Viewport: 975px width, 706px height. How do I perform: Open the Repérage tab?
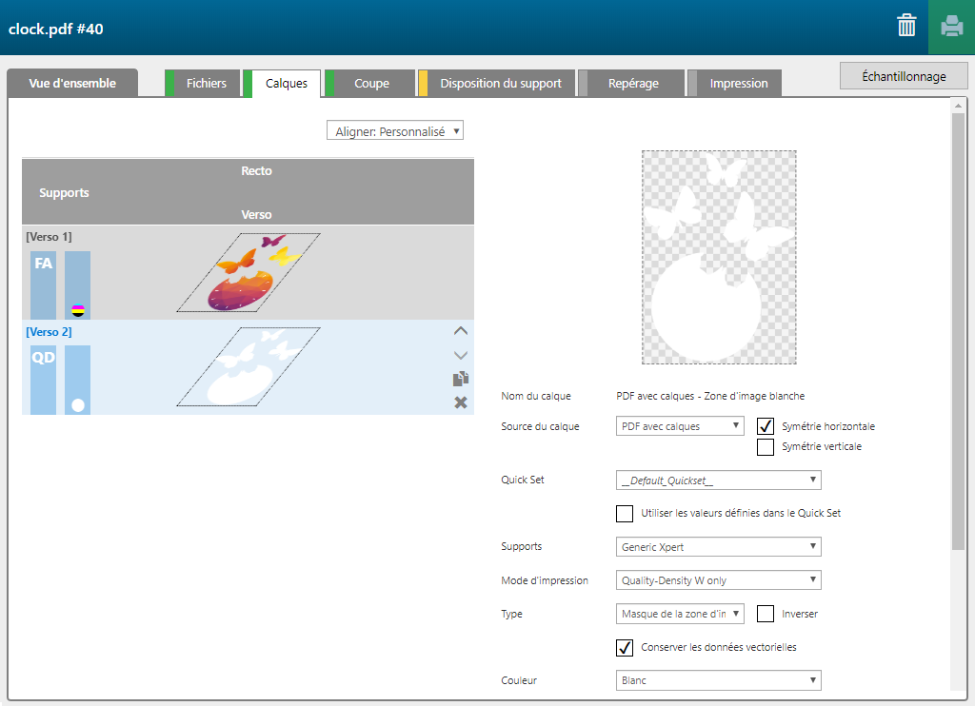pyautogui.click(x=631, y=84)
